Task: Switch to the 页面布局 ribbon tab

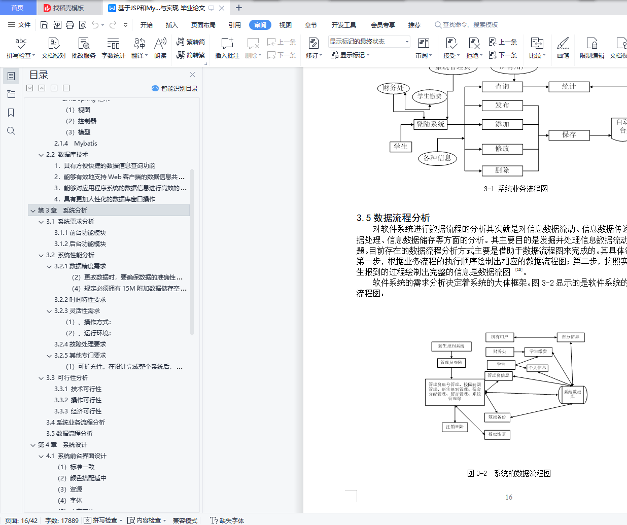Action: click(x=203, y=25)
